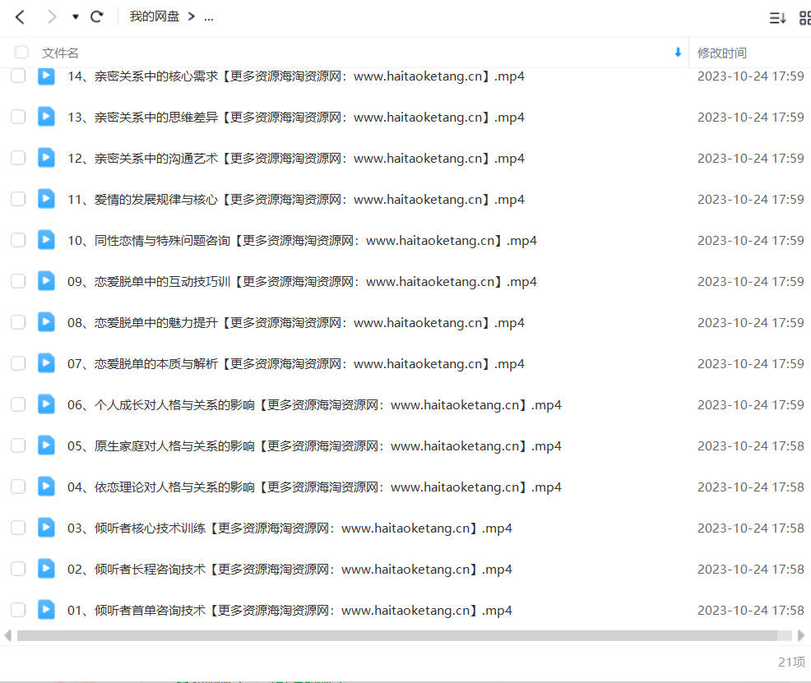This screenshot has width=811, height=683.
Task: Select checkbox for file 14 亲密关系中的核心需求
Action: point(18,76)
